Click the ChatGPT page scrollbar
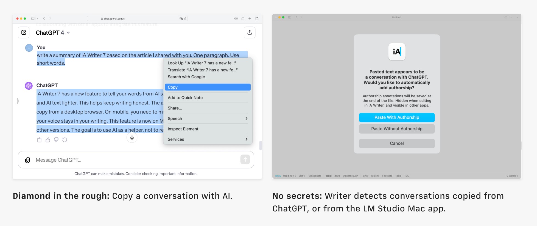537x226 pixels. (261, 145)
